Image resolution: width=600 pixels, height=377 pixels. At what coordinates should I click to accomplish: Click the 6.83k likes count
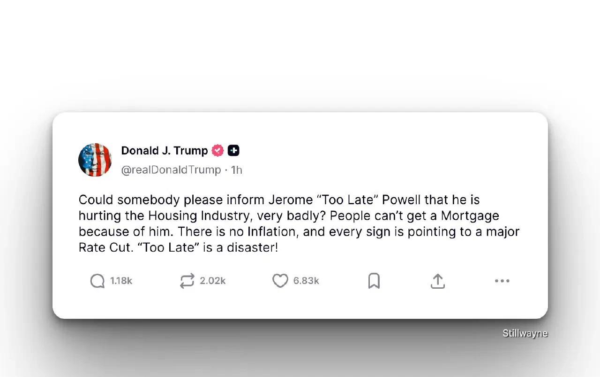pyautogui.click(x=306, y=281)
